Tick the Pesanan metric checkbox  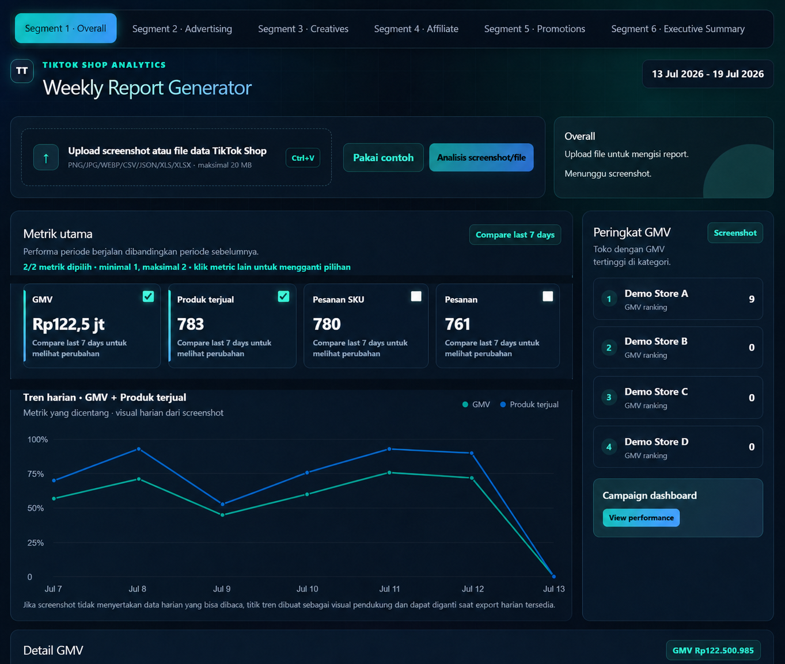pos(548,296)
